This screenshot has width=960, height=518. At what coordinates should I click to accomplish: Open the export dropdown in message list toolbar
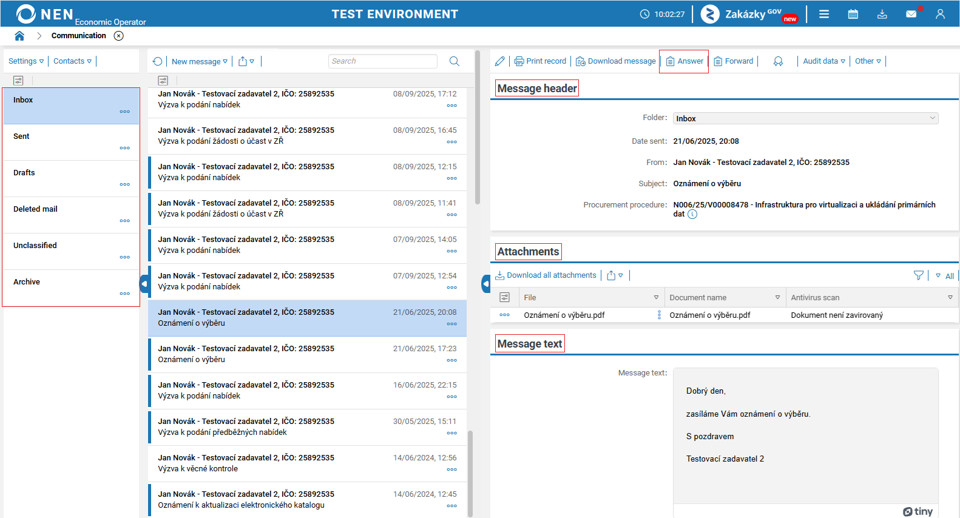tap(246, 61)
